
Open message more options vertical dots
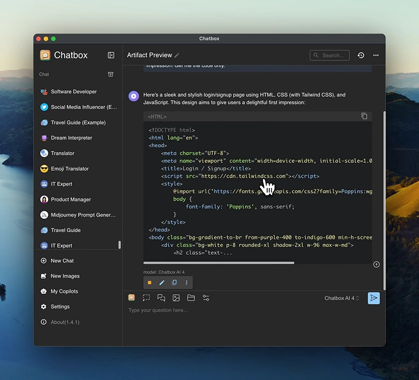pyautogui.click(x=186, y=283)
